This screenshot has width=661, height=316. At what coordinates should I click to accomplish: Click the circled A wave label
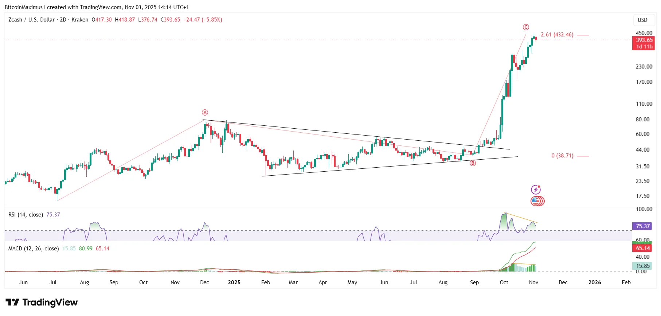point(205,113)
